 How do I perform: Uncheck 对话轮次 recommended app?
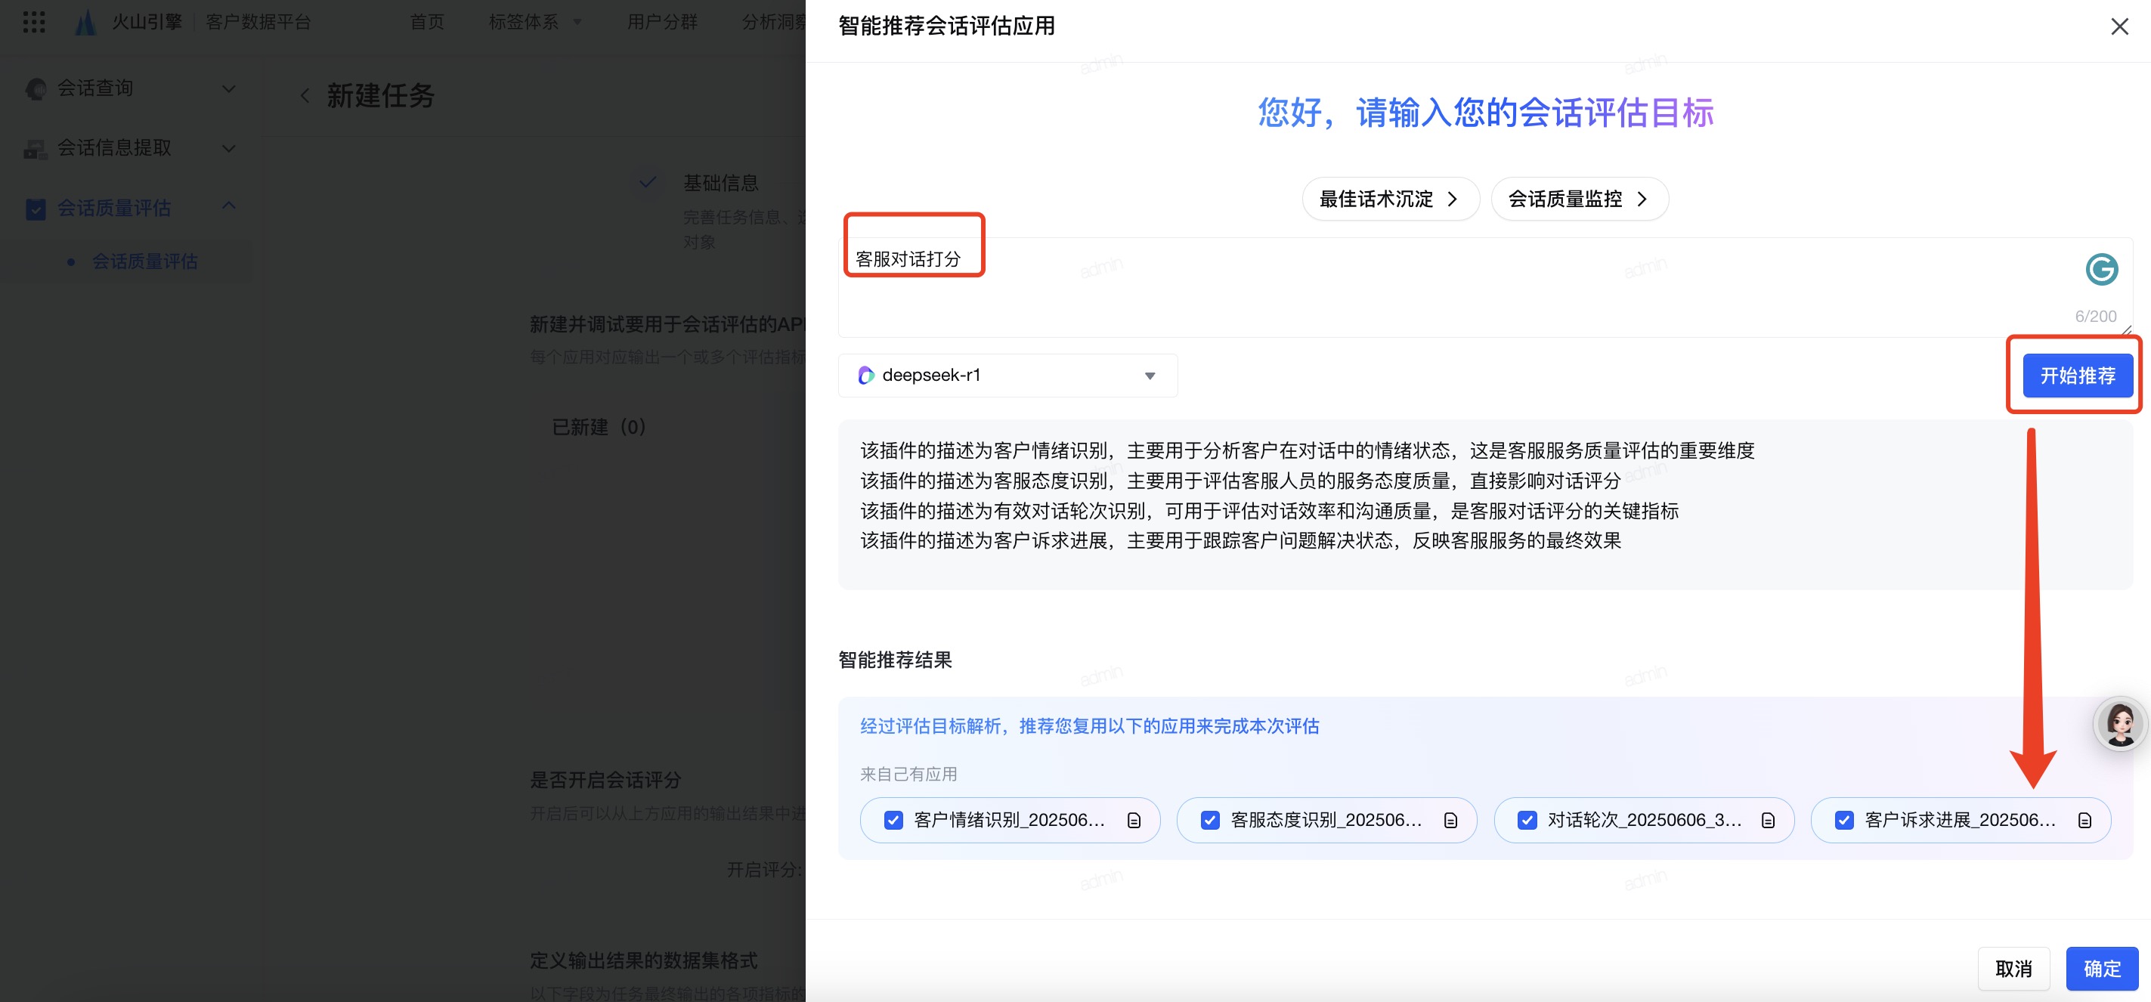pos(1527,820)
